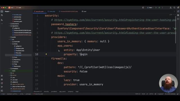Viewport: 180px width, 101px height.
Task: Click the 'packages' path breadcrumb in status bar
Action: pyautogui.click(x=28, y=94)
